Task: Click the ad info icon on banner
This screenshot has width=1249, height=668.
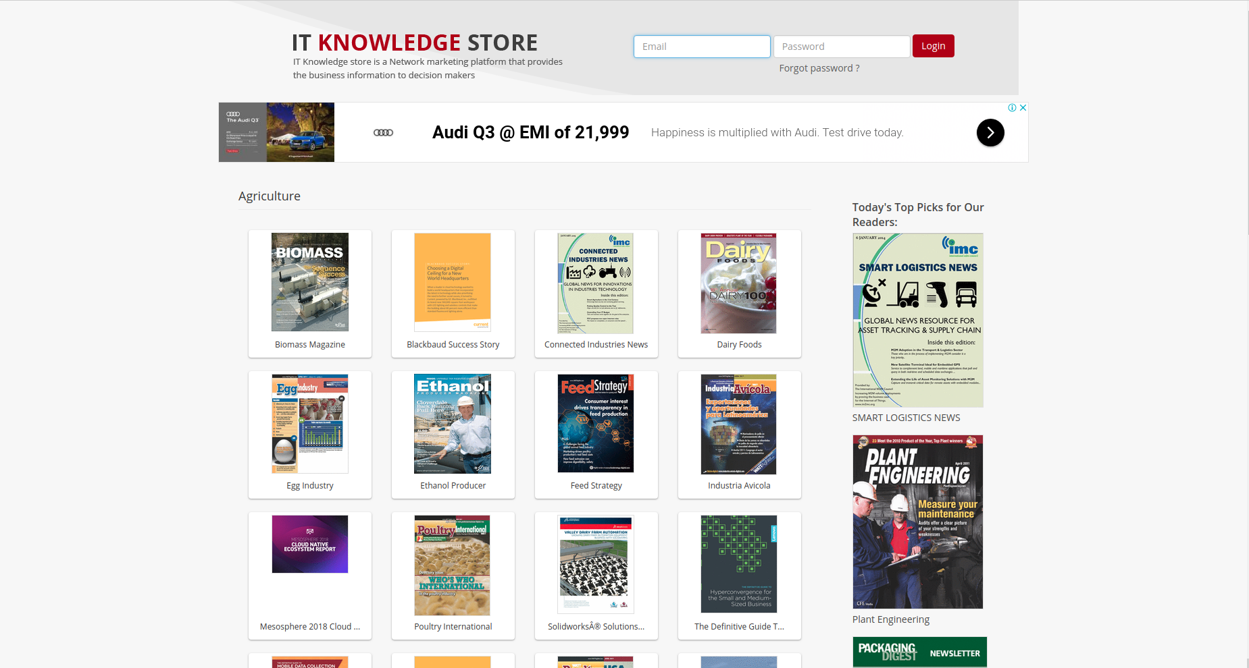Action: (1012, 107)
